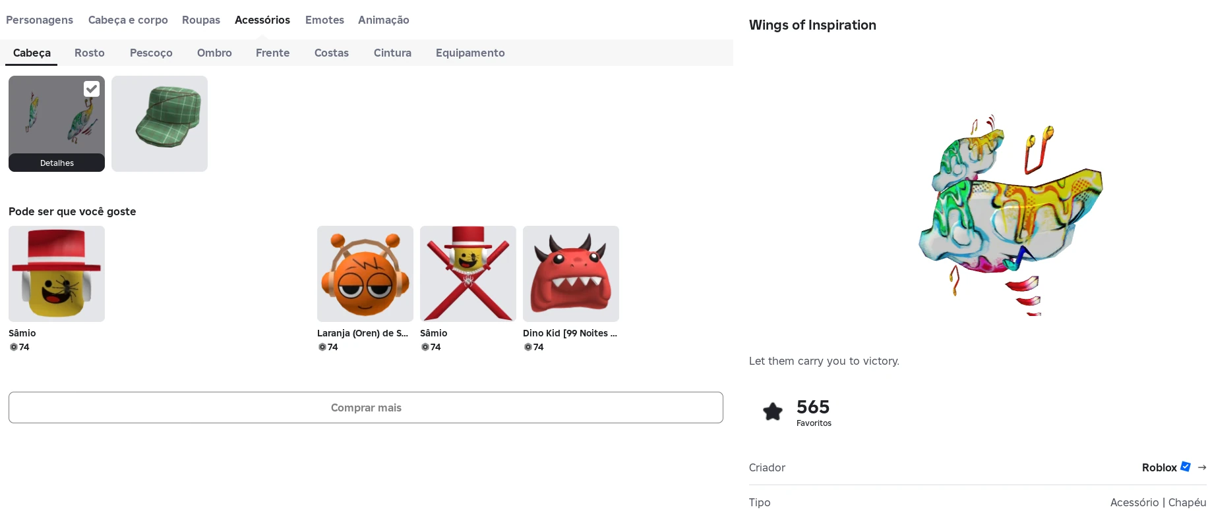This screenshot has height=526, width=1210.
Task: Click the Comprar mais button
Action: pos(366,408)
